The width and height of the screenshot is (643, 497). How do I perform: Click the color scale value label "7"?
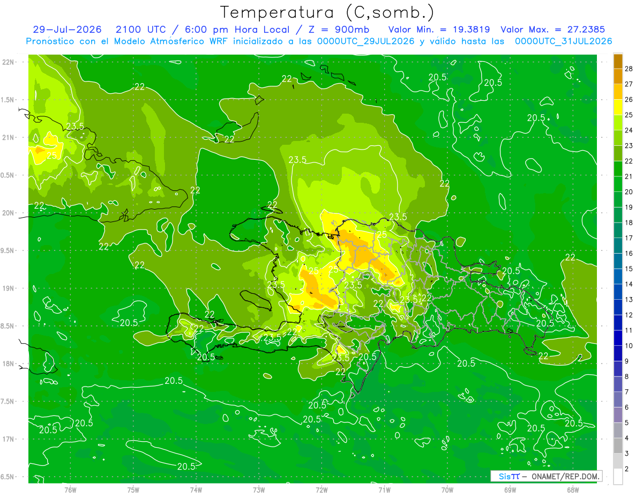pyautogui.click(x=628, y=392)
